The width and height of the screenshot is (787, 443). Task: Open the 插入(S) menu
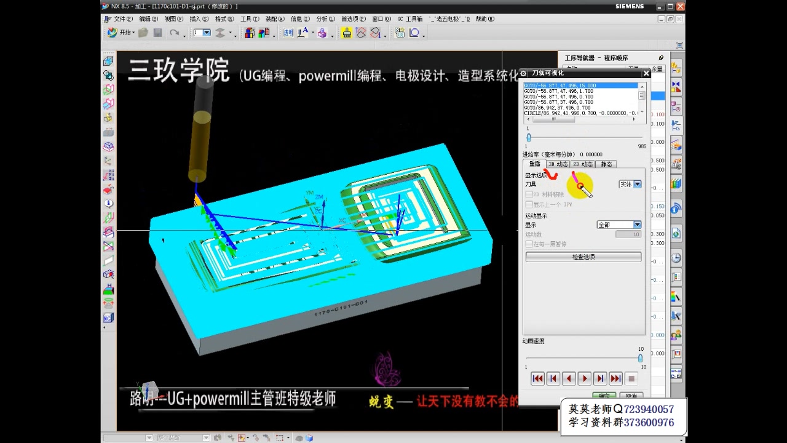point(199,19)
